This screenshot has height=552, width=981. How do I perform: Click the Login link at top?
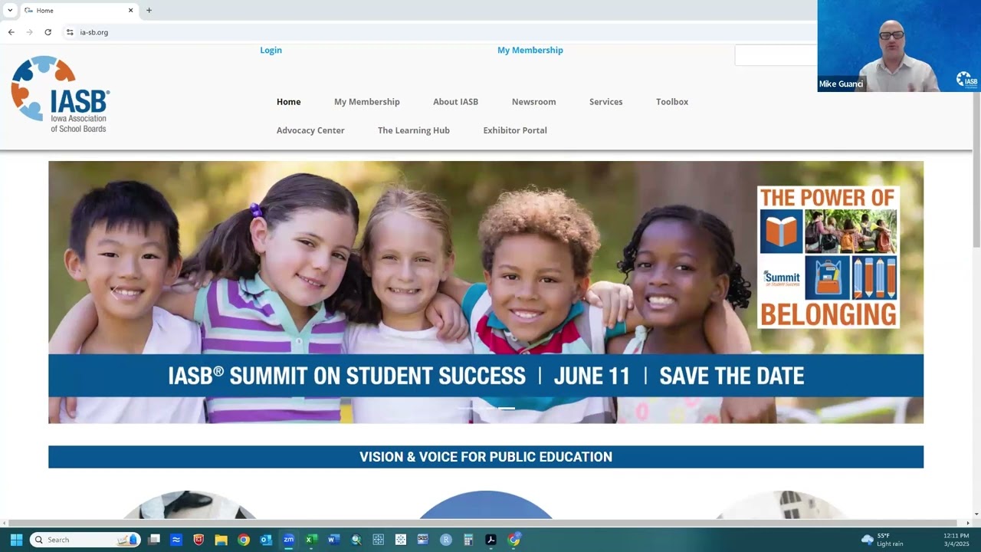[x=271, y=50]
